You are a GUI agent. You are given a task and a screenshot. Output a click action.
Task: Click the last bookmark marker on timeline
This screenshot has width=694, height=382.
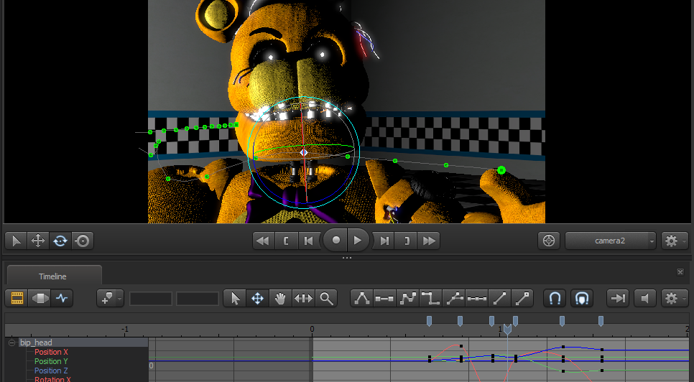tap(601, 321)
